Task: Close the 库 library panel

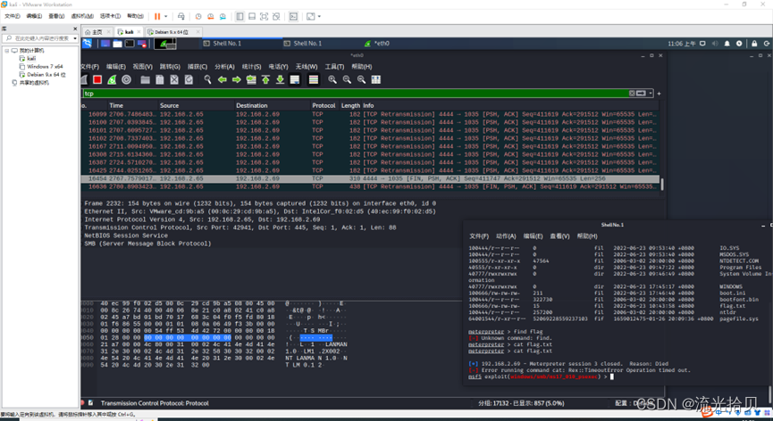Action: pyautogui.click(x=75, y=29)
